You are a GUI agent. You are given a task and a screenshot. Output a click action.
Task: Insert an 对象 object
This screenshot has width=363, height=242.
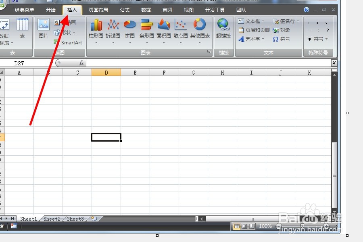click(x=281, y=30)
